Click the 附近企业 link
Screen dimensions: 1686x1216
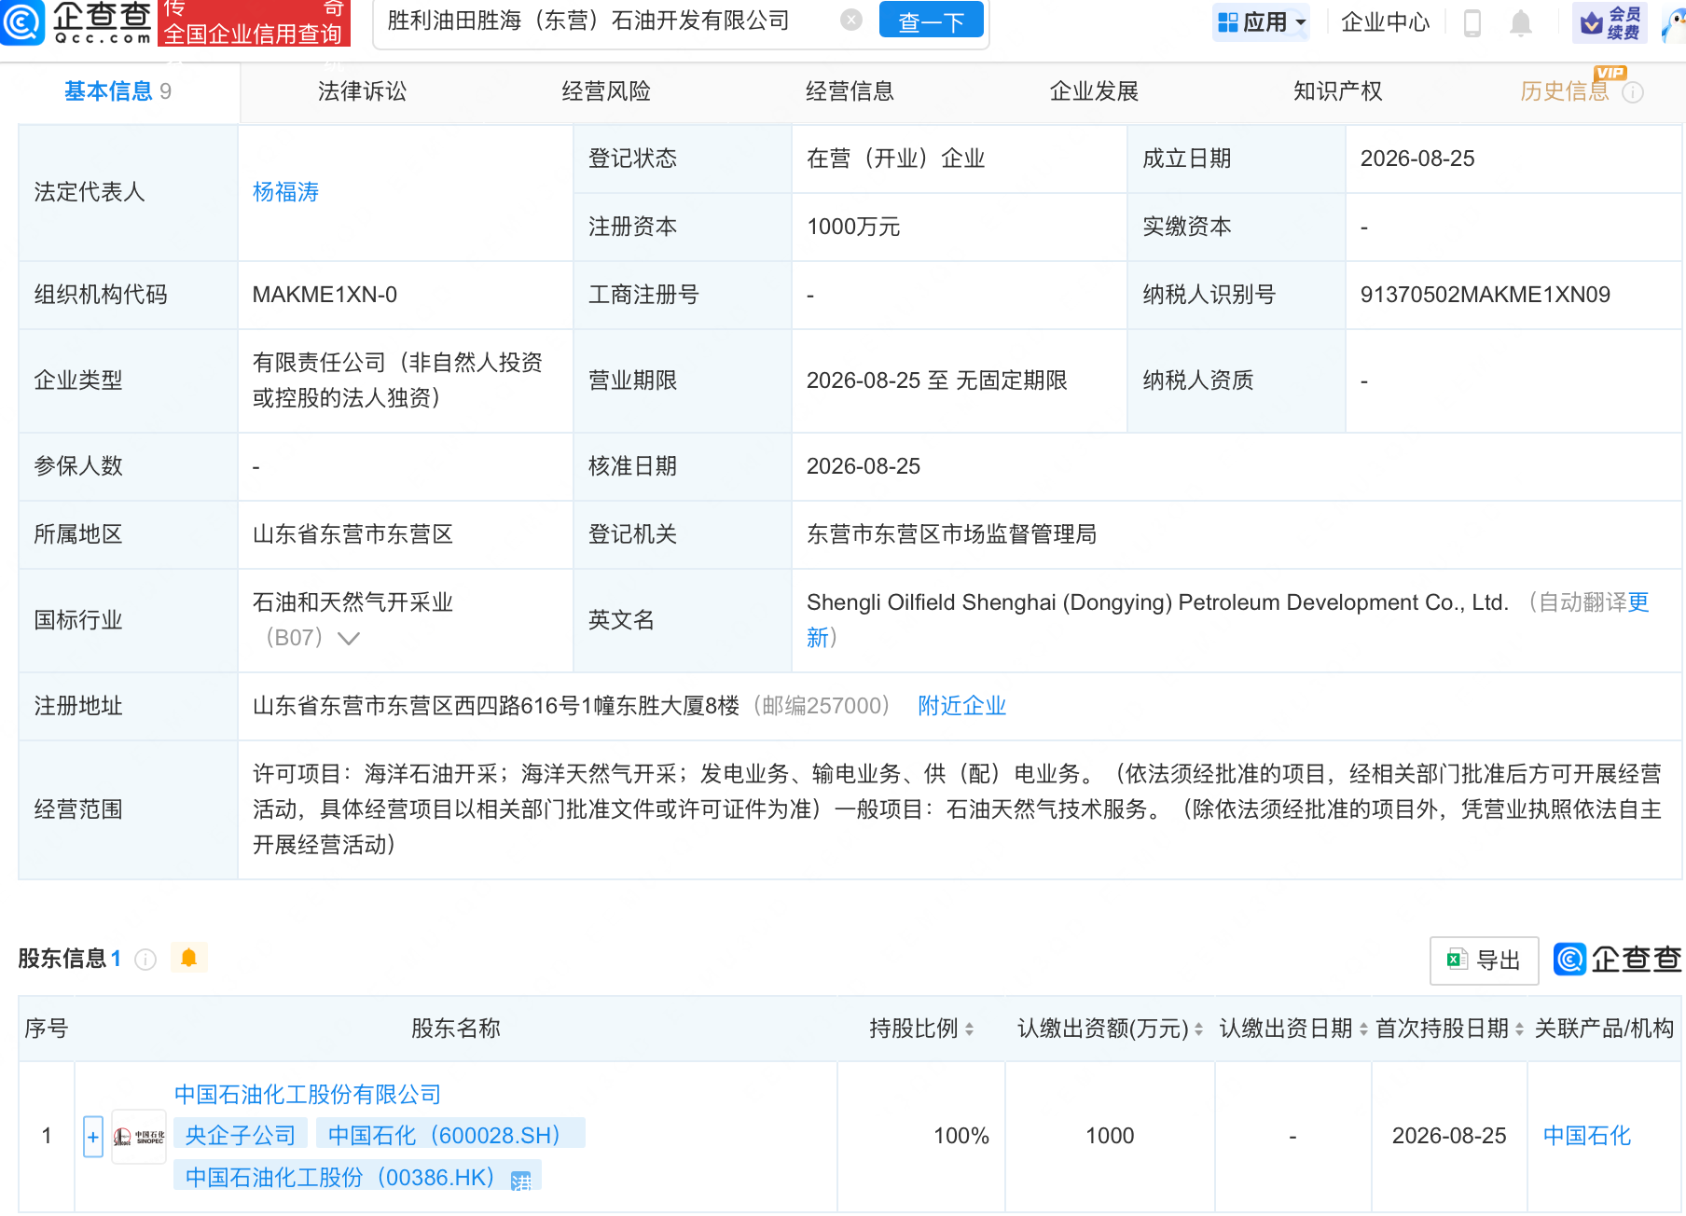961,706
